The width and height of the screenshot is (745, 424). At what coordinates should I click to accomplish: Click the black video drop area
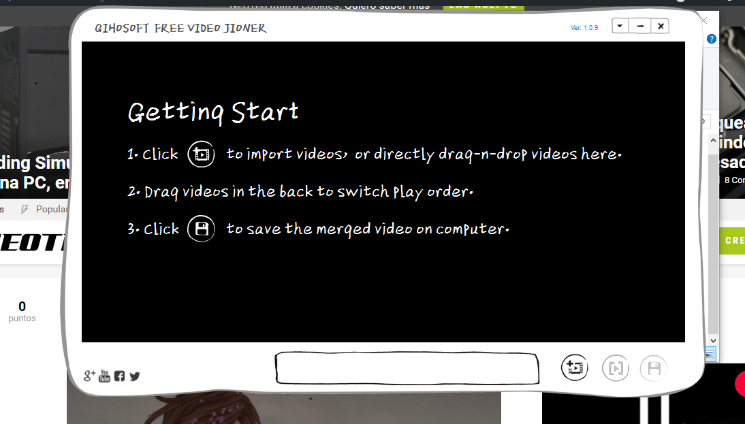pos(383,192)
